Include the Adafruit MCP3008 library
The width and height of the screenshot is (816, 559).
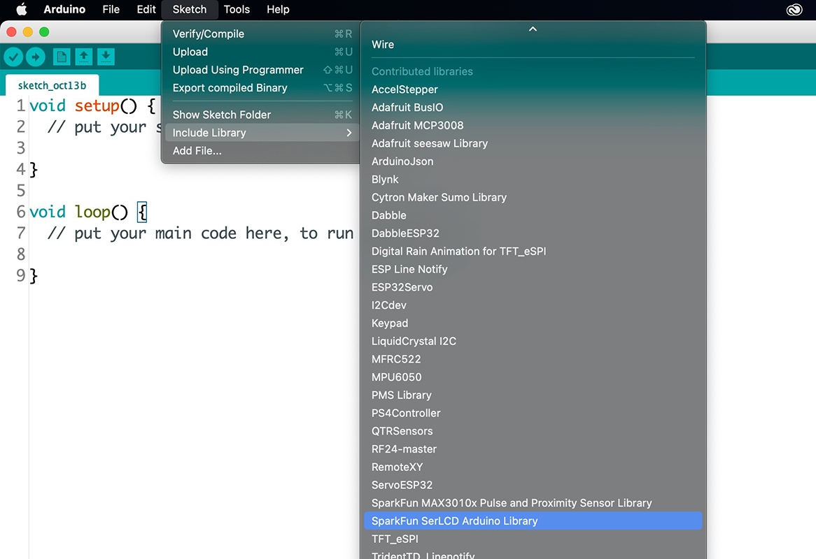point(533,125)
